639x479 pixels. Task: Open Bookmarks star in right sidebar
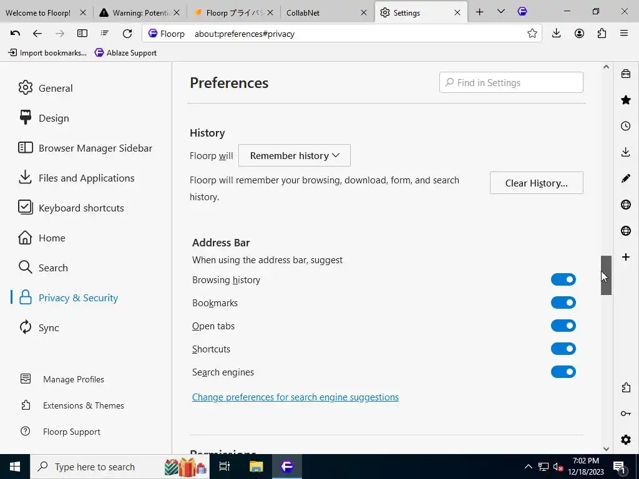[625, 100]
